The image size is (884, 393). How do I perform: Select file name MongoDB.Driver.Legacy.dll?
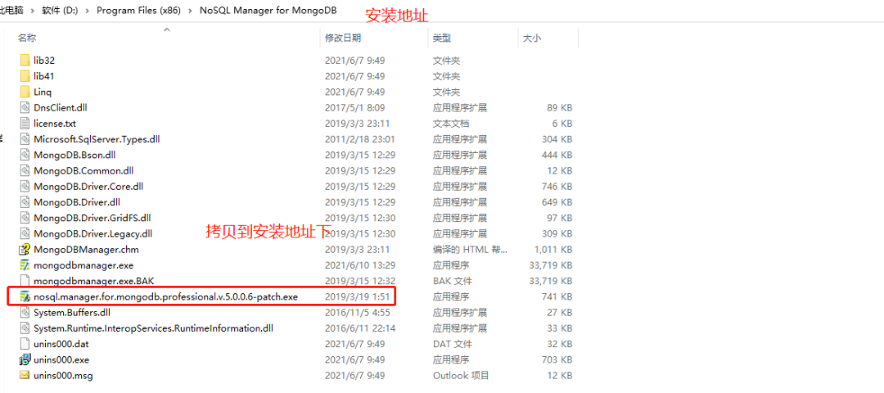point(93,233)
